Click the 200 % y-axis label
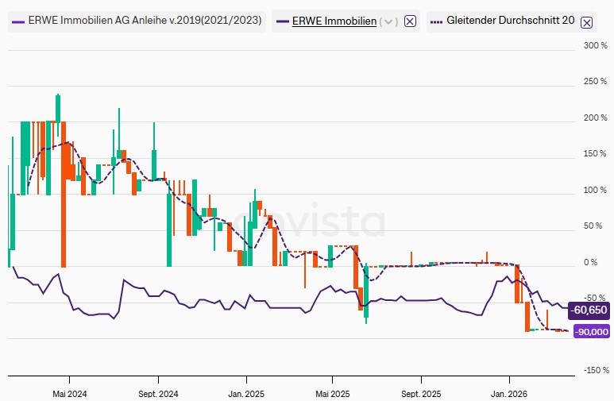This screenshot has width=614, height=401. point(595,118)
